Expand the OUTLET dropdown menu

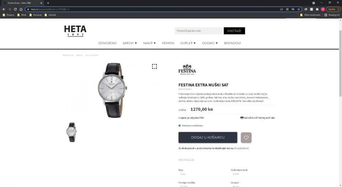188,43
